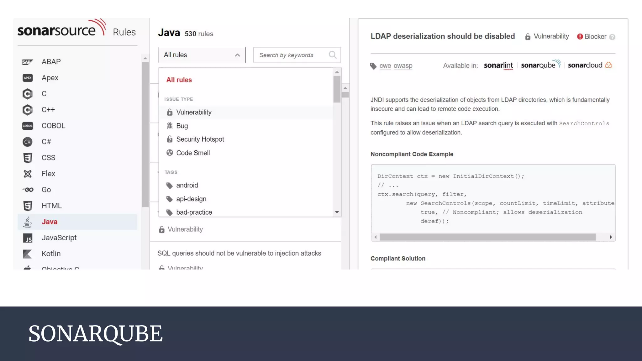Click the Java coffee cup icon
642x361 pixels.
(28, 222)
